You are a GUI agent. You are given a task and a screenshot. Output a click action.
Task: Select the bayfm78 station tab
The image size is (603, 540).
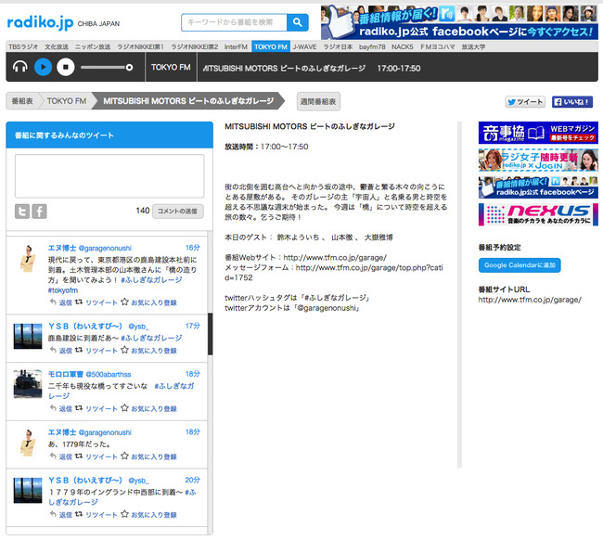point(372,47)
